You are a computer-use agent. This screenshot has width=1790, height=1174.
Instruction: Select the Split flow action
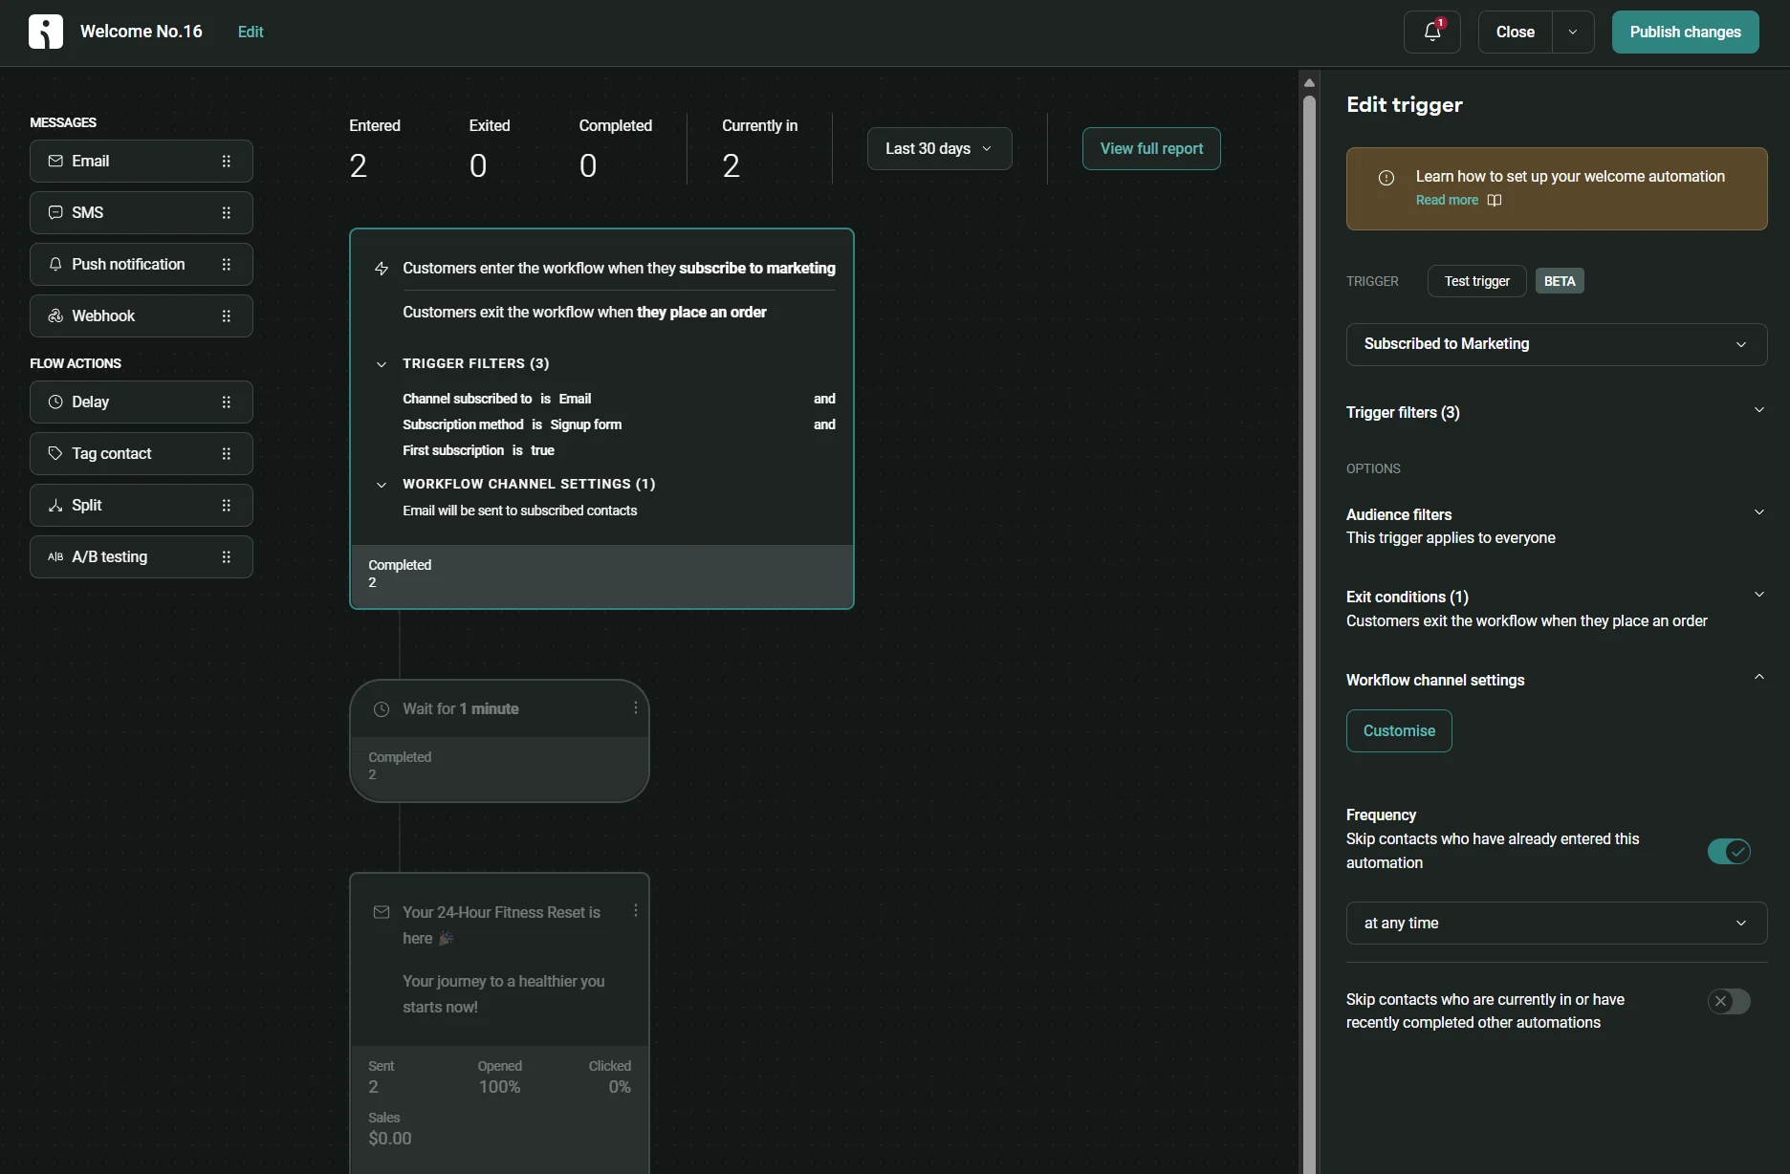coord(142,506)
